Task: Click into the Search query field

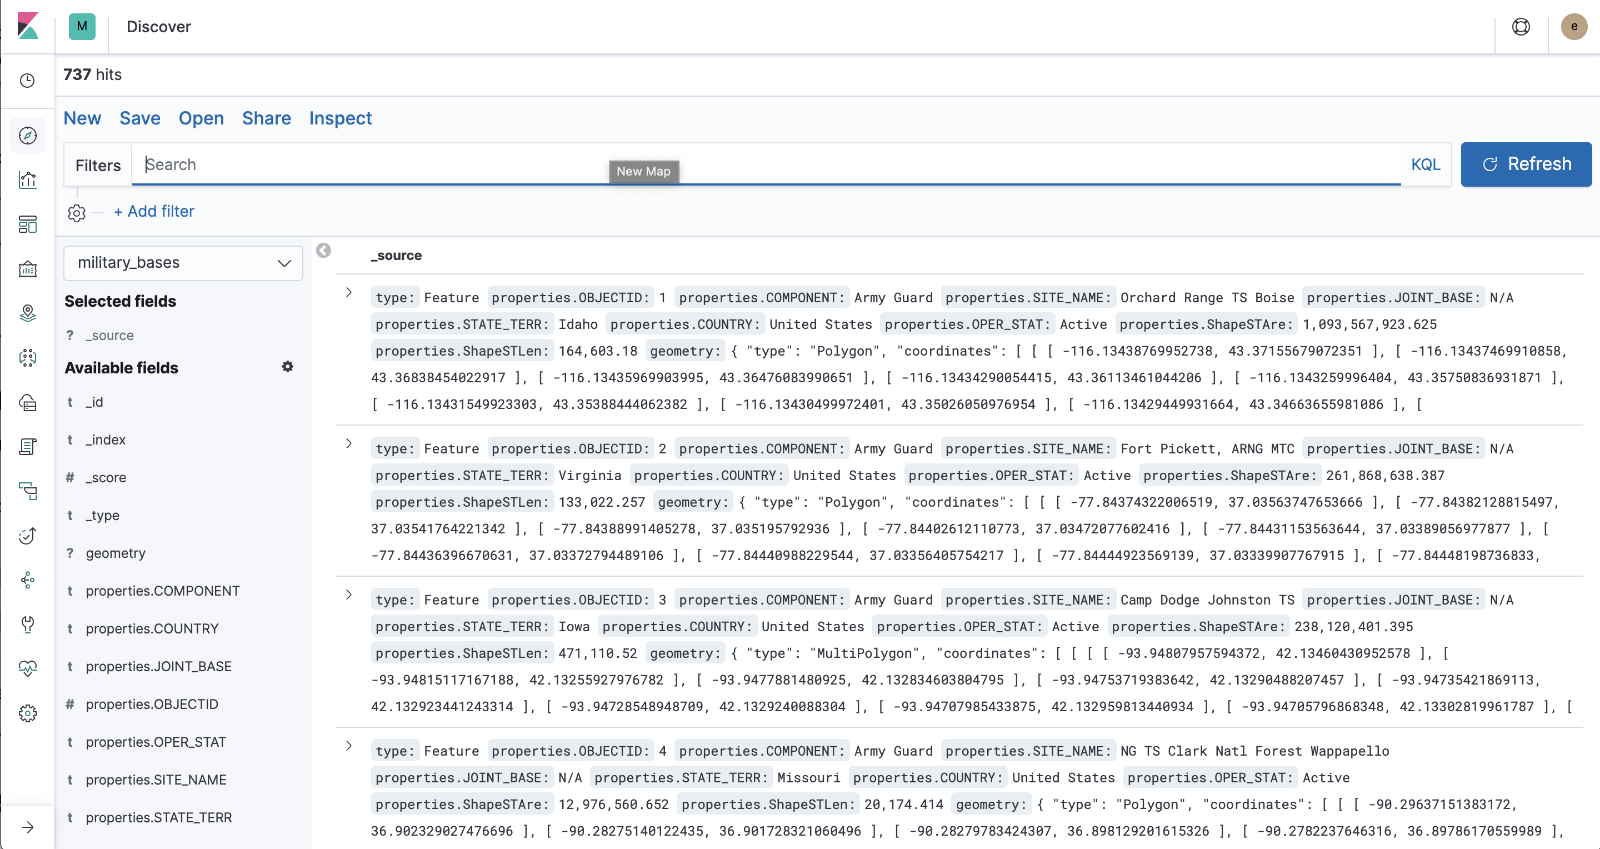Action: (373, 164)
